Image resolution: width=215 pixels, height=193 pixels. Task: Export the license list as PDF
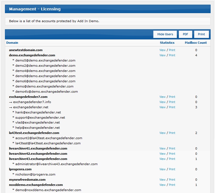tap(185, 34)
